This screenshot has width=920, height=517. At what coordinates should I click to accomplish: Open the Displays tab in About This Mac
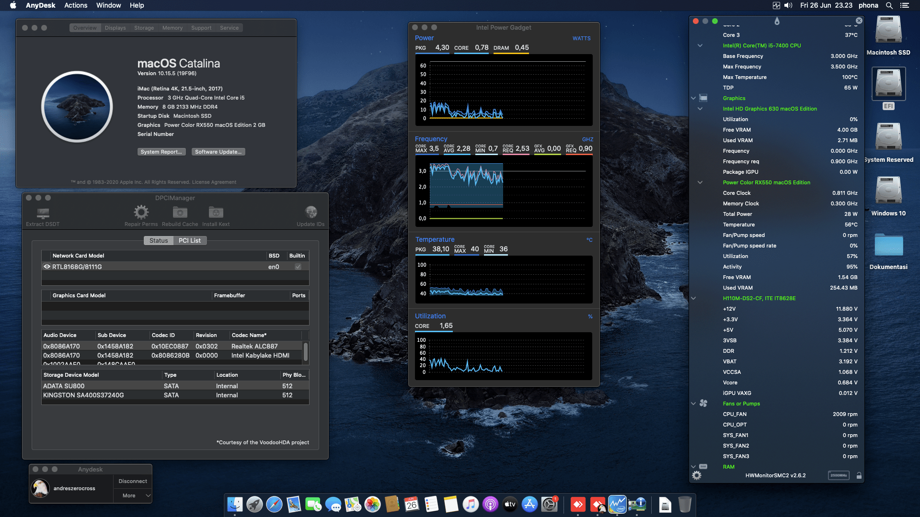115,27
